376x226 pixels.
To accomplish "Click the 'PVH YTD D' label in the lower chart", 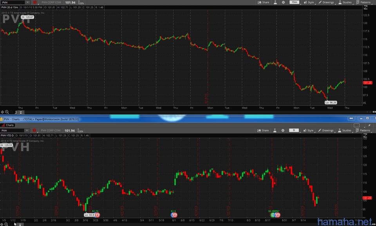I will 7,136.
